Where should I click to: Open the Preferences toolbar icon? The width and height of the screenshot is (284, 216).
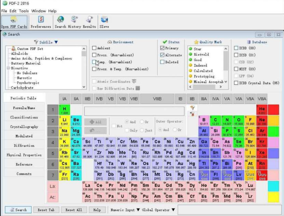pyautogui.click(x=41, y=22)
